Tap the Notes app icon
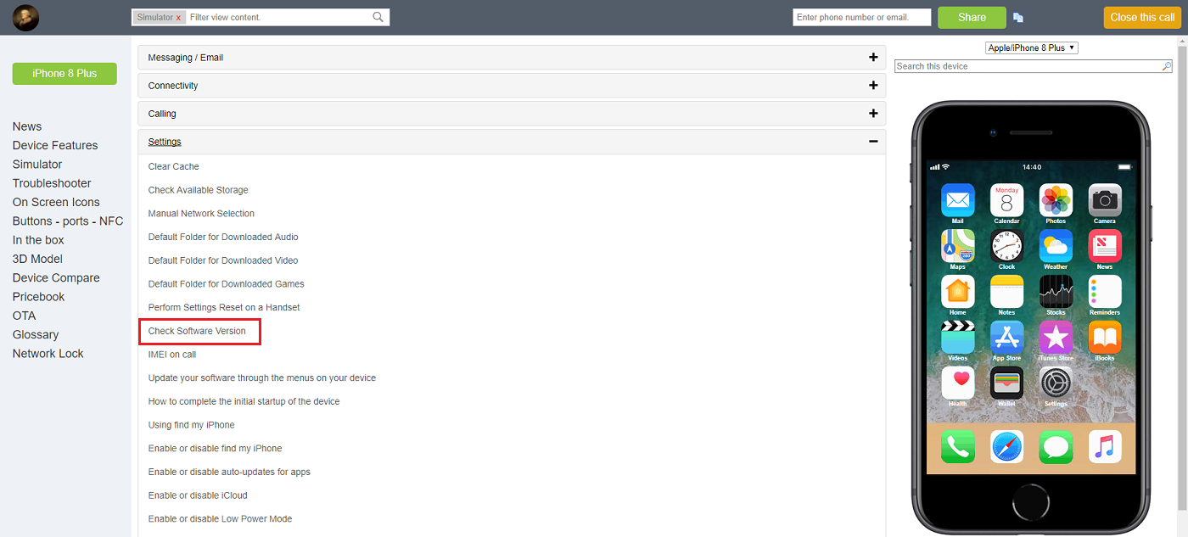Screen dimensions: 1188x537 [1007, 291]
